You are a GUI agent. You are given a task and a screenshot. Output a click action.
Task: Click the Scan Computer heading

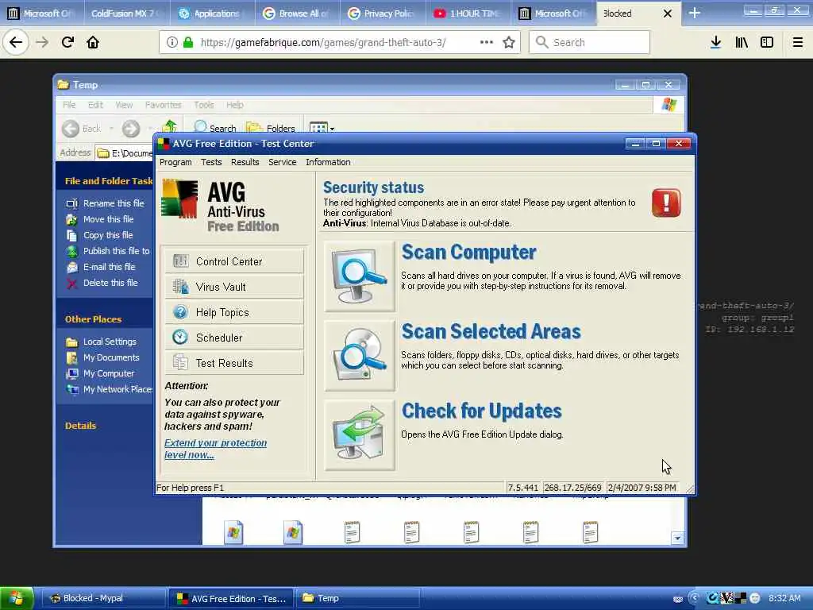468,252
